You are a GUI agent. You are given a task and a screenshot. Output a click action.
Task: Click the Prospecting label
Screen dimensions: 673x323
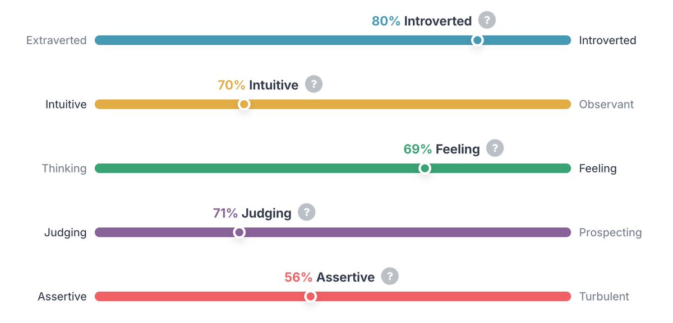click(x=610, y=232)
